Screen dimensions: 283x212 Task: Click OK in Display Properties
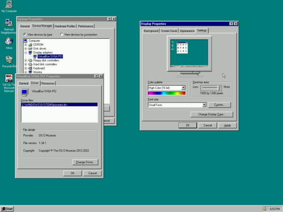click(187, 125)
